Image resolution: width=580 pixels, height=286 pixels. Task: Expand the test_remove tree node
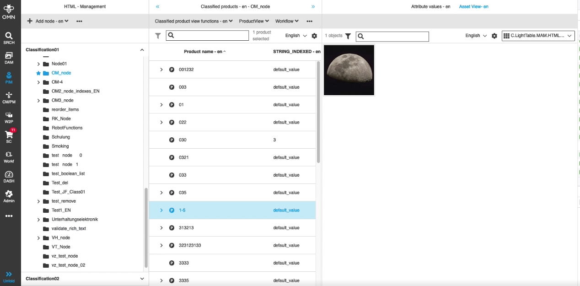coord(38,201)
